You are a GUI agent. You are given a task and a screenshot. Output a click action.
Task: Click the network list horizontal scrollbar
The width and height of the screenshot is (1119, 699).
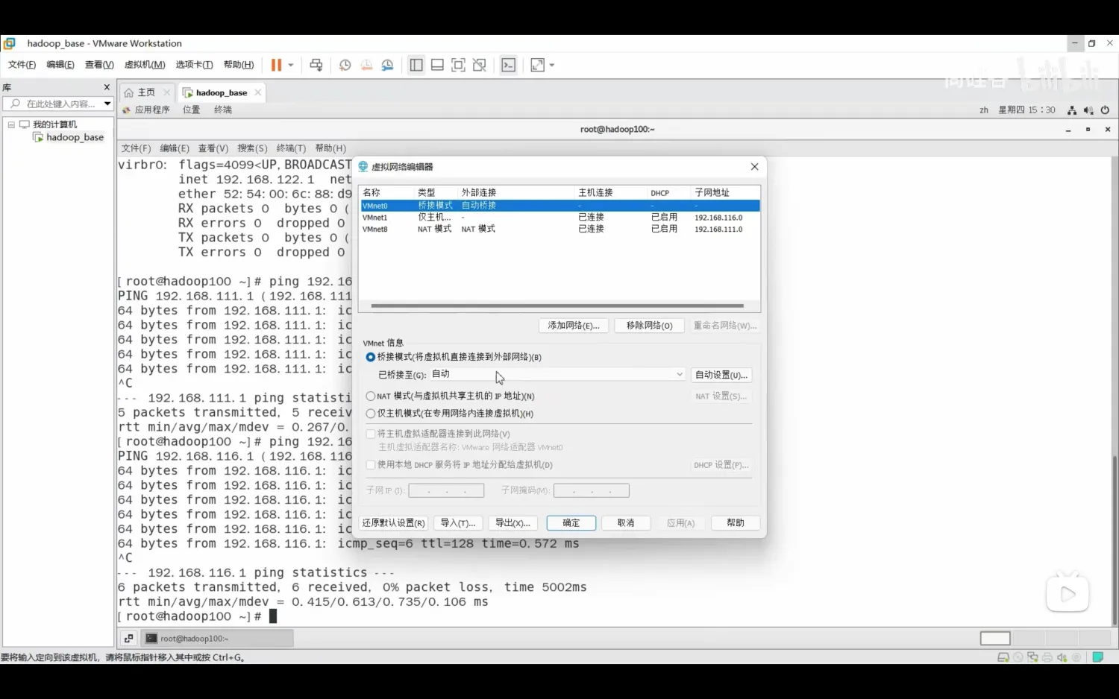(x=557, y=306)
